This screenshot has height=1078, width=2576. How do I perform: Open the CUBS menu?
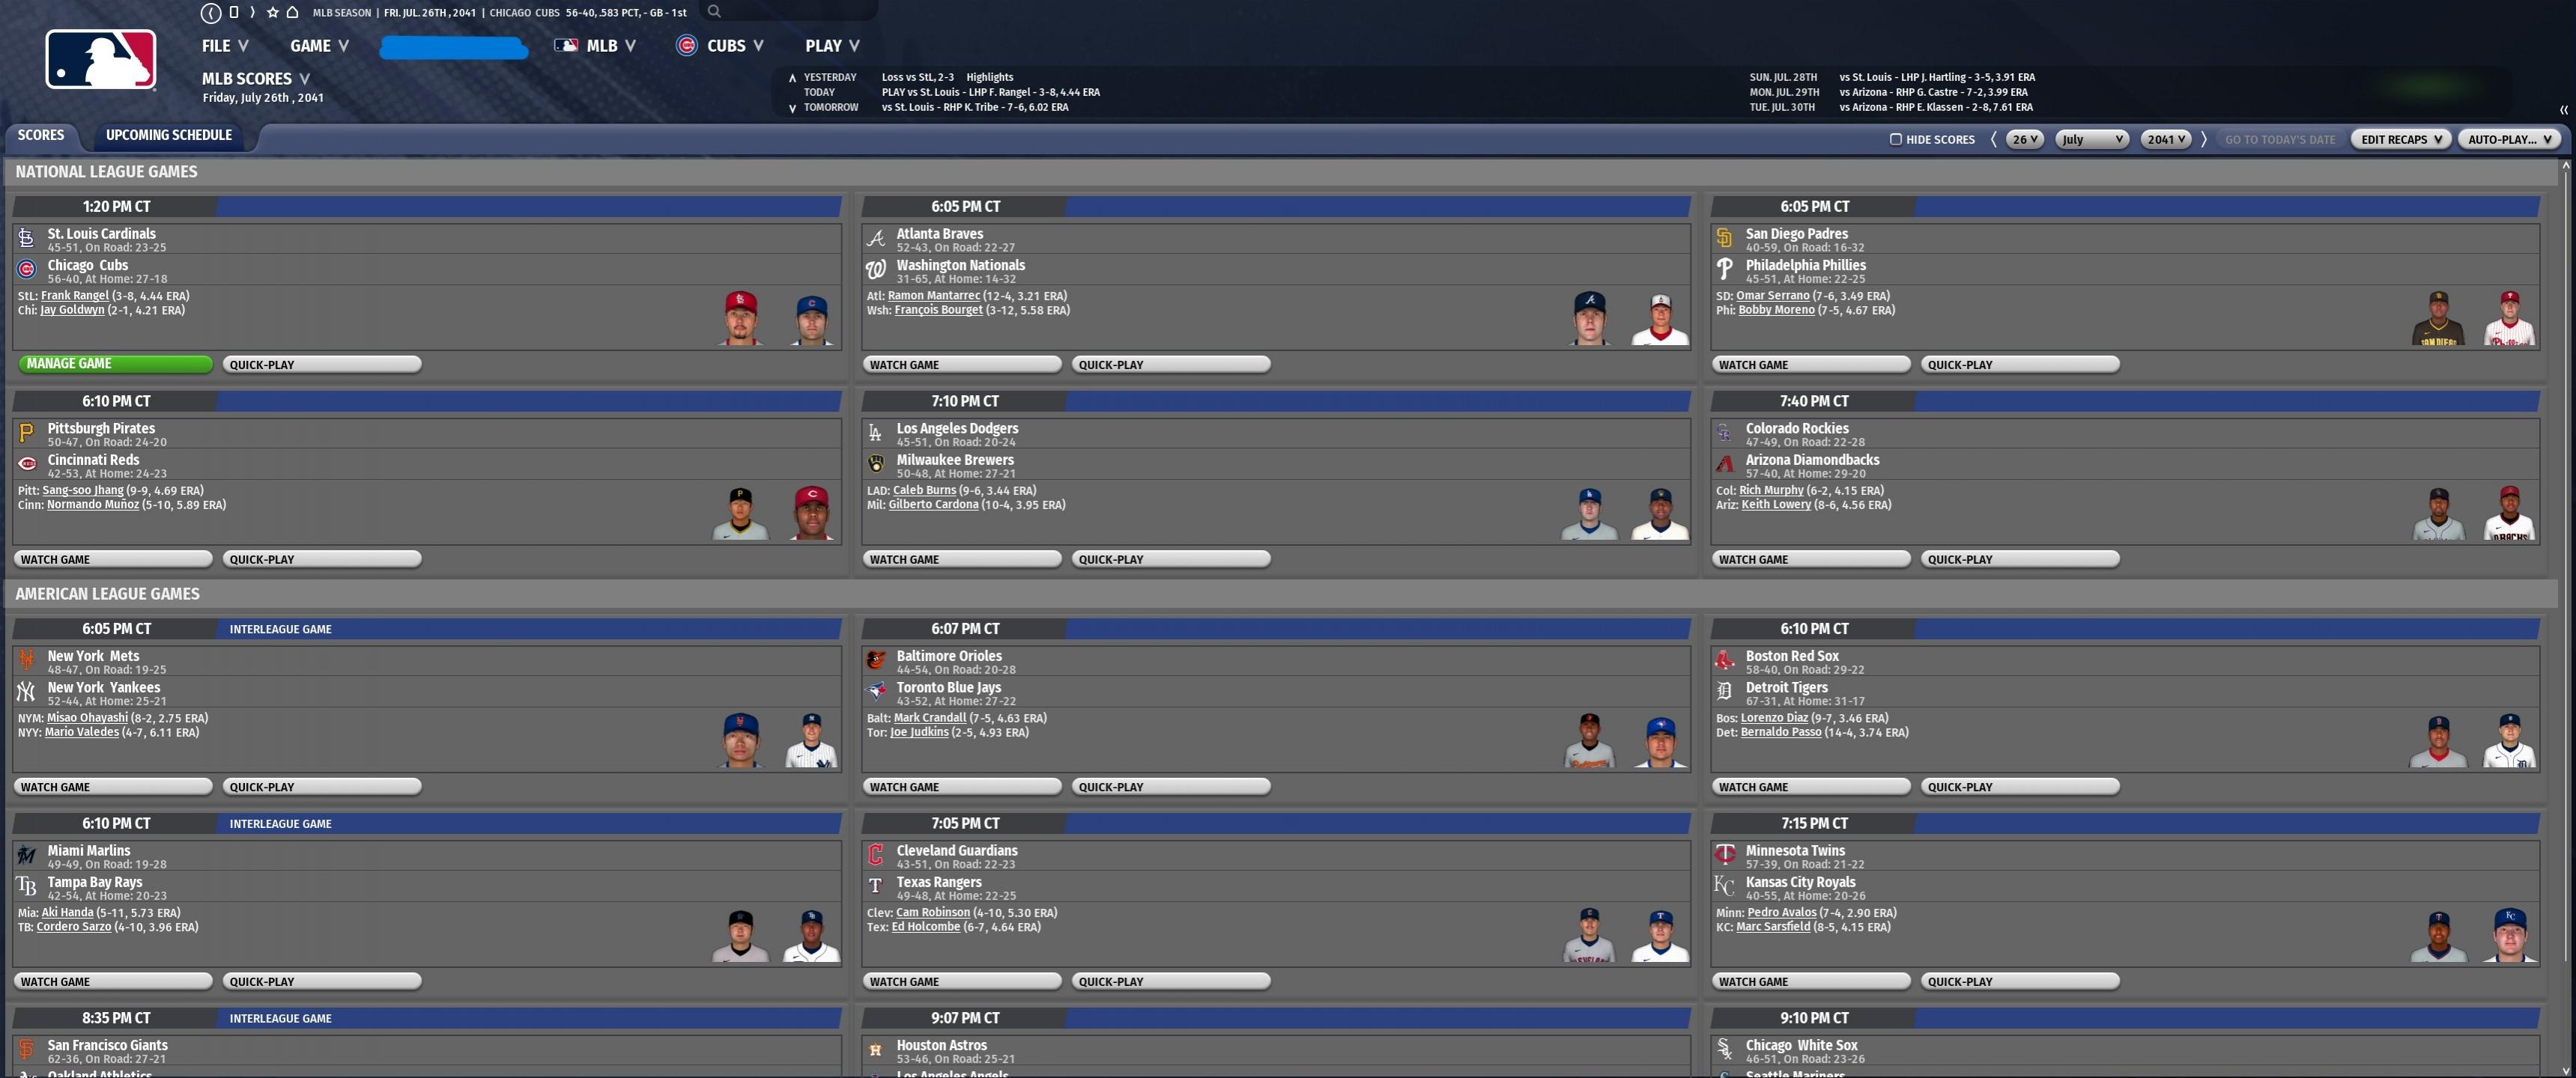[x=720, y=46]
